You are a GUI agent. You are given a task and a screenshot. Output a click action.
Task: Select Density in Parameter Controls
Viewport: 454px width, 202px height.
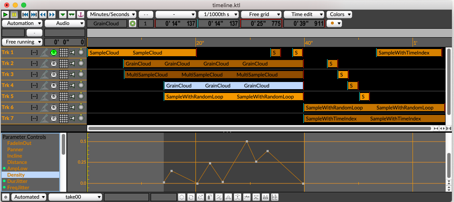16,175
